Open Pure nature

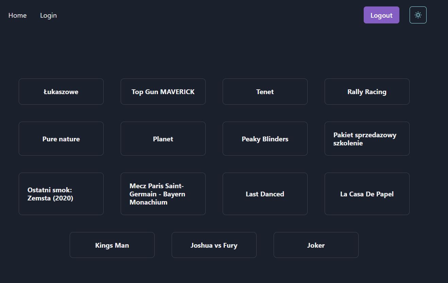pyautogui.click(x=61, y=139)
